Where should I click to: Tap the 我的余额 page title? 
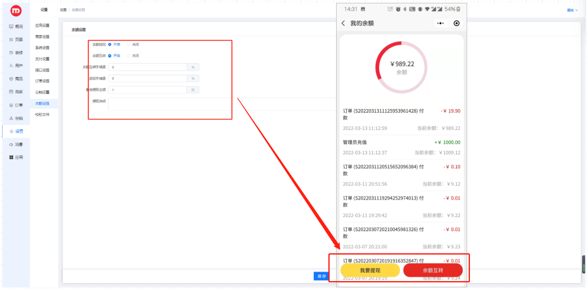click(362, 23)
